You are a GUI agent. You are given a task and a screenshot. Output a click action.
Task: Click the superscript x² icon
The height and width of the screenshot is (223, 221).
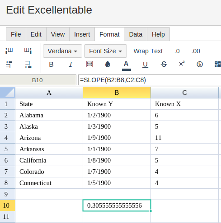pos(182,64)
